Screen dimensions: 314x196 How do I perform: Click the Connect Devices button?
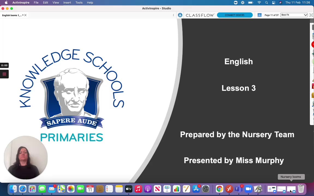[235, 15]
